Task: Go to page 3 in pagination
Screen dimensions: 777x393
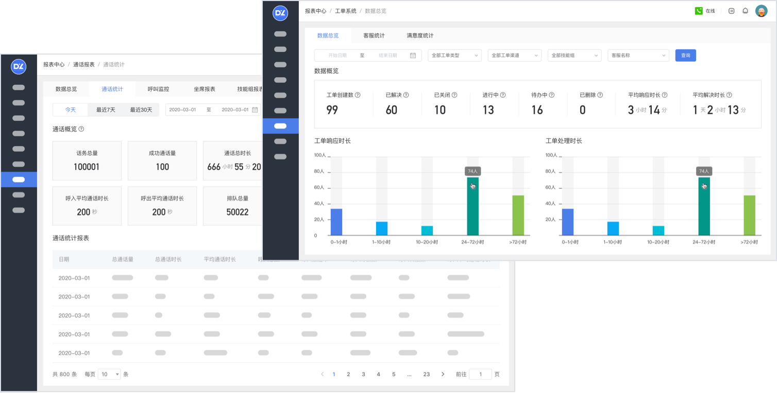Action: point(363,374)
